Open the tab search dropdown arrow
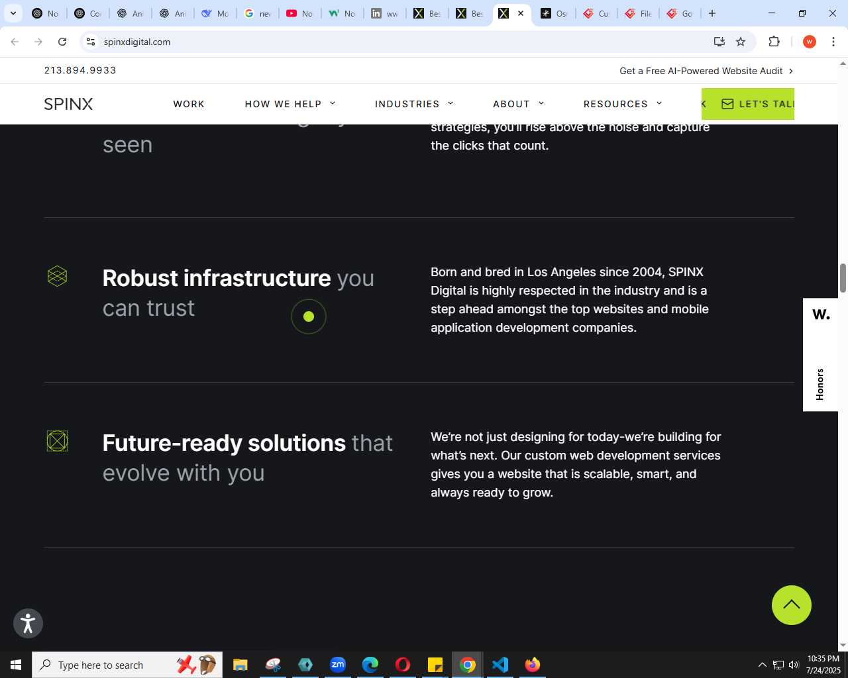 pyautogui.click(x=13, y=13)
